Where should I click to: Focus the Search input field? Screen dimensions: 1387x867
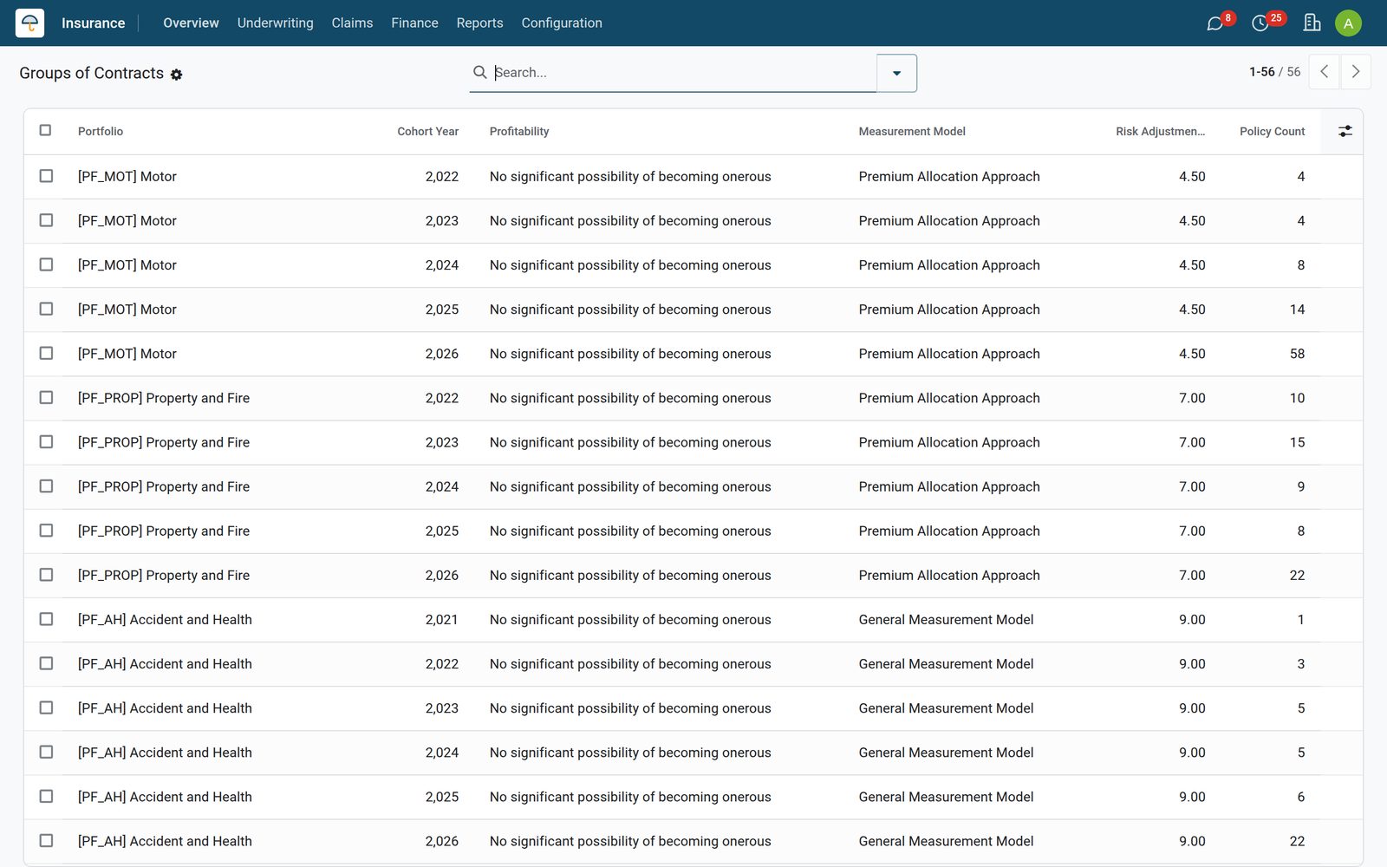coord(682,73)
